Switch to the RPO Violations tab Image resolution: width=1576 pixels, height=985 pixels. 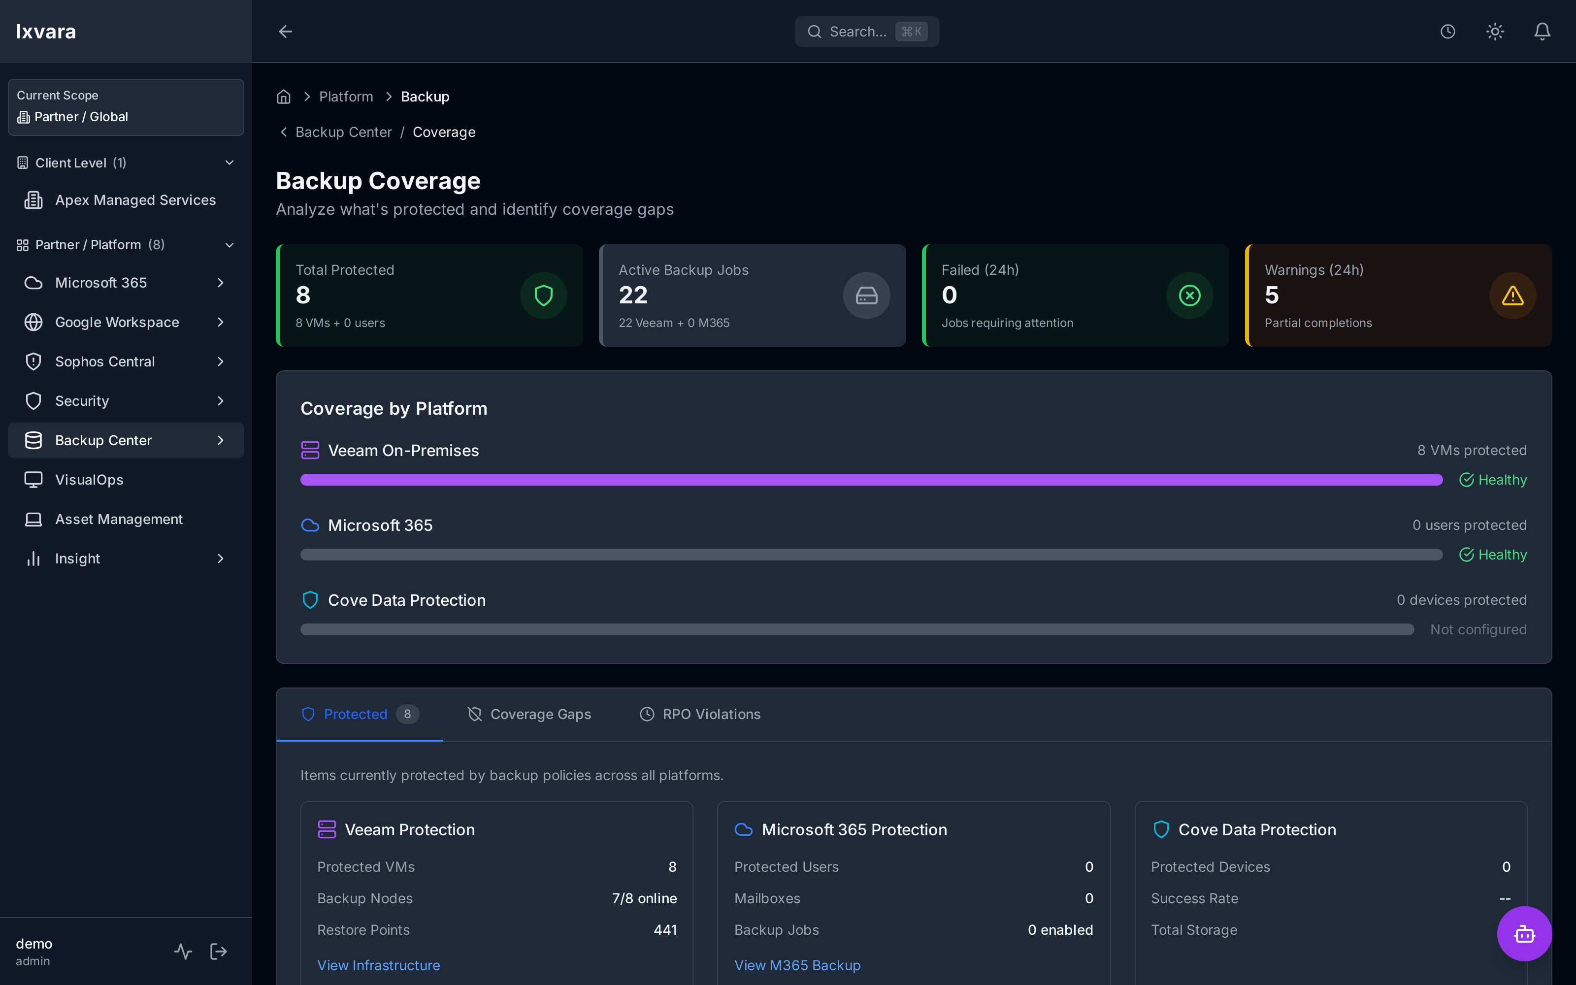(700, 715)
